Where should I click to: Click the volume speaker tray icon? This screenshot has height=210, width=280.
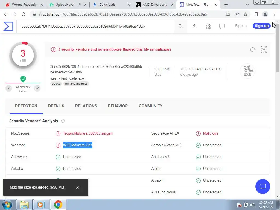point(252,205)
